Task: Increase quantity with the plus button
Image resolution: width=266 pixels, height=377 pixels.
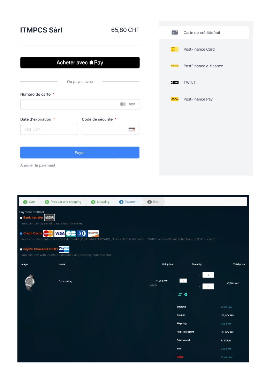Action: tap(208, 275)
